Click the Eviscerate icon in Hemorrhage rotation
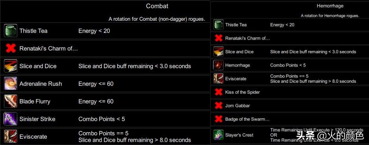Viewport: 369px width, 145px height. coord(218,79)
